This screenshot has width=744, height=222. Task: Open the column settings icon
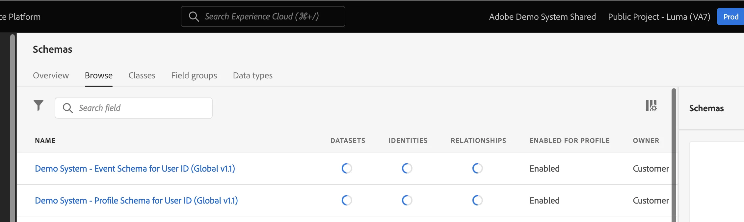pos(651,106)
